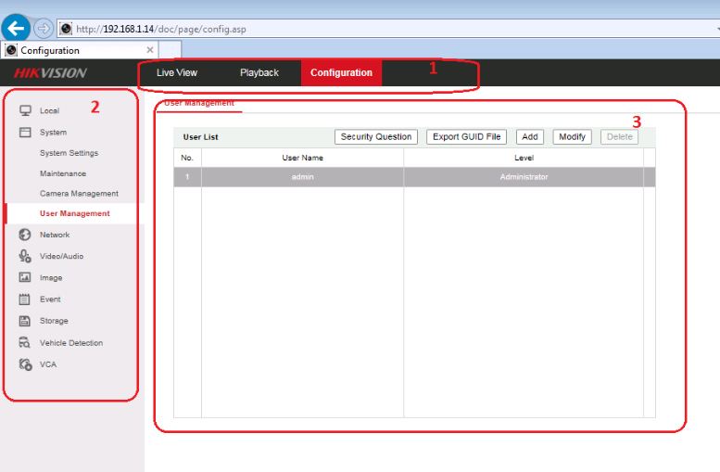Click the Vehicle Detection icon
Image resolution: width=720 pixels, height=472 pixels.
click(x=25, y=342)
